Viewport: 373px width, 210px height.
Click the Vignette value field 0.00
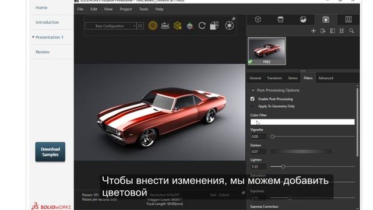point(258,136)
